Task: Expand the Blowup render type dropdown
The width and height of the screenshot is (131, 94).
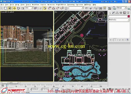Action: [125, 8]
